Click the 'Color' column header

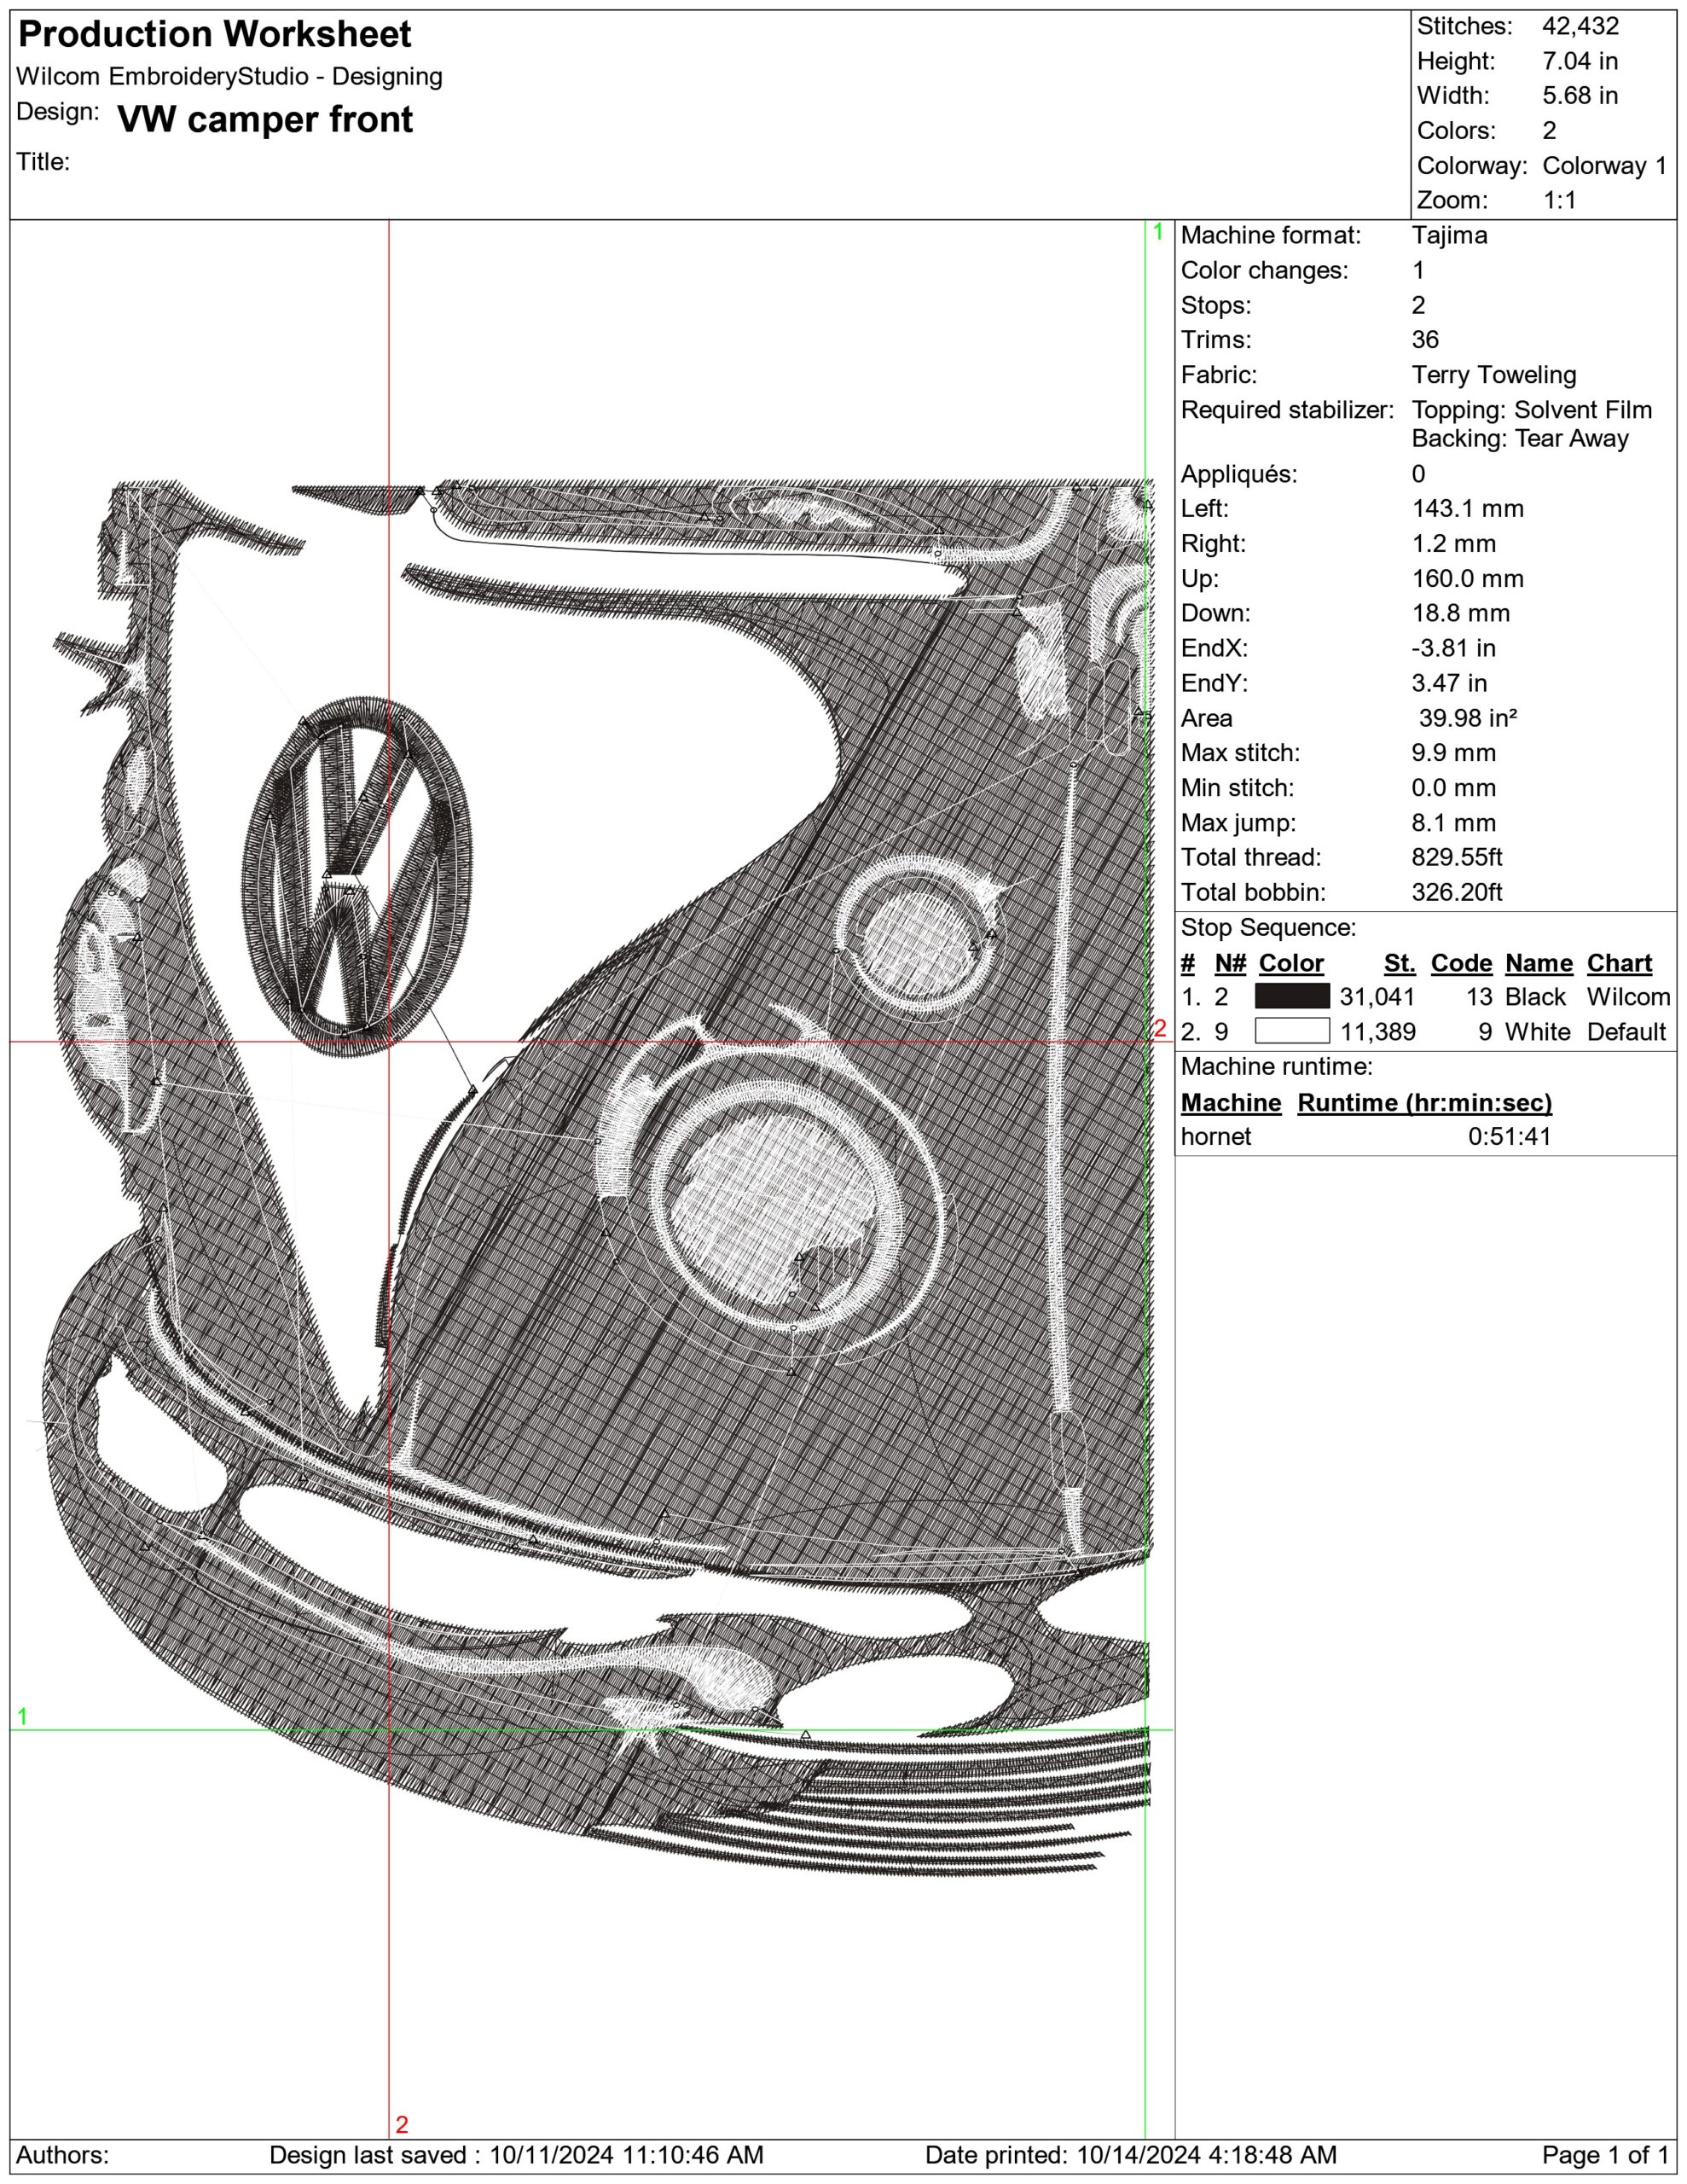click(x=1291, y=963)
